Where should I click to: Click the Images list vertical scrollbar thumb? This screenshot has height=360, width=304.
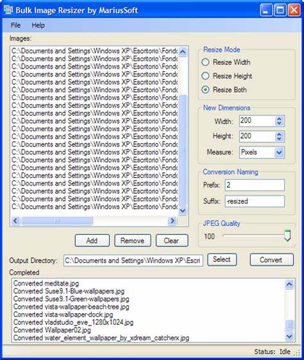(183, 150)
